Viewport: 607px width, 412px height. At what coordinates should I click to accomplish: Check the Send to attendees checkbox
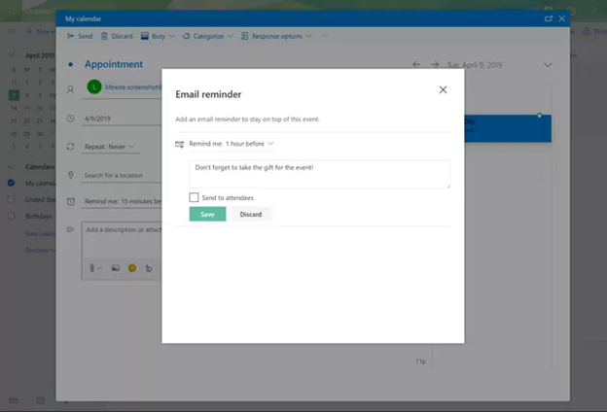coord(195,197)
